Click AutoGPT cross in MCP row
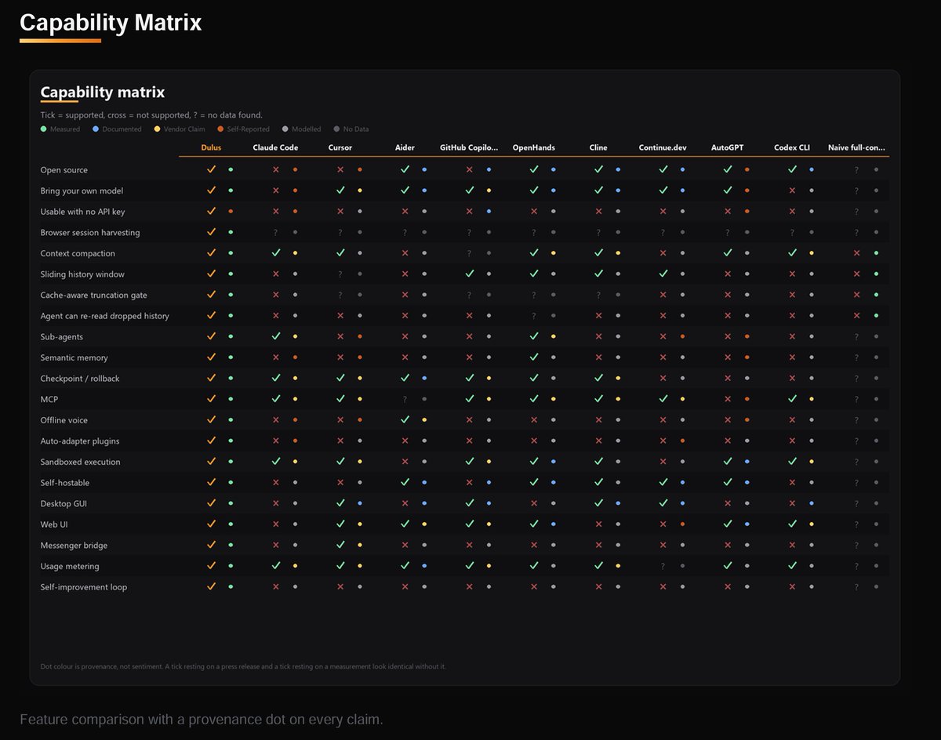 pyautogui.click(x=728, y=399)
